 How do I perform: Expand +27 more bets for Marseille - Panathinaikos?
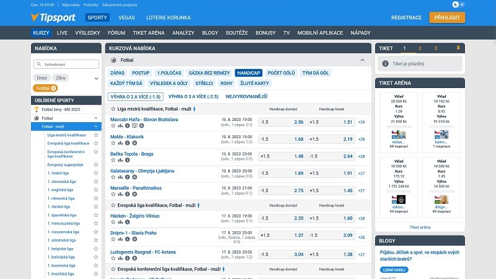(361, 190)
